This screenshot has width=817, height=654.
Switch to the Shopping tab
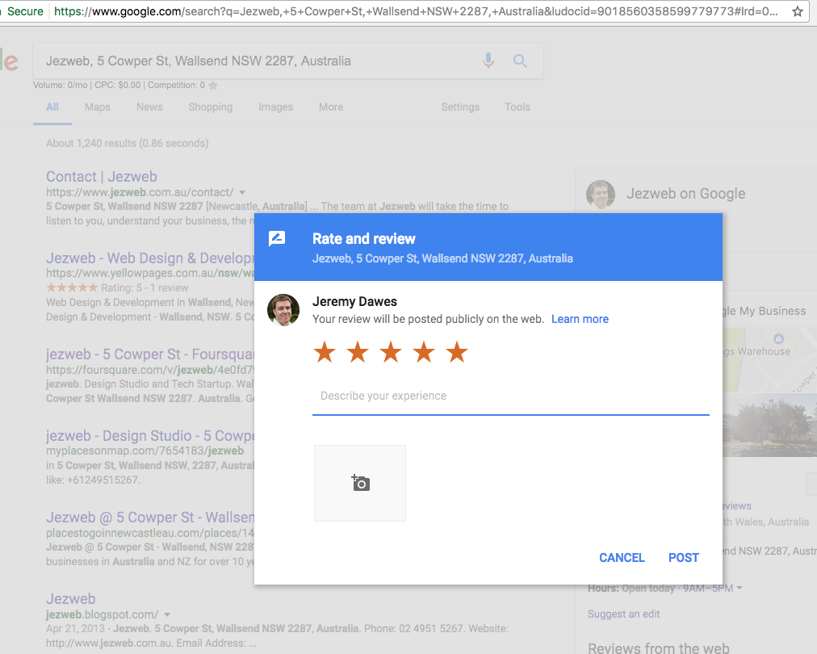[211, 107]
